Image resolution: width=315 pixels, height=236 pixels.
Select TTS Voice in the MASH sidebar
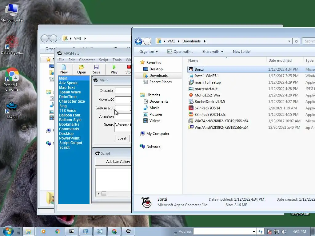[67, 111]
